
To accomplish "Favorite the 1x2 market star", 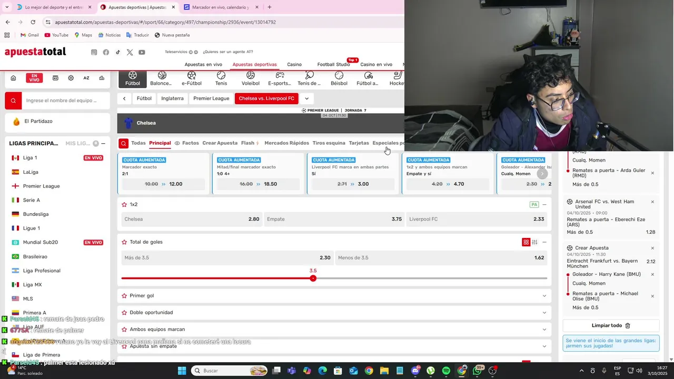I will click(x=124, y=204).
